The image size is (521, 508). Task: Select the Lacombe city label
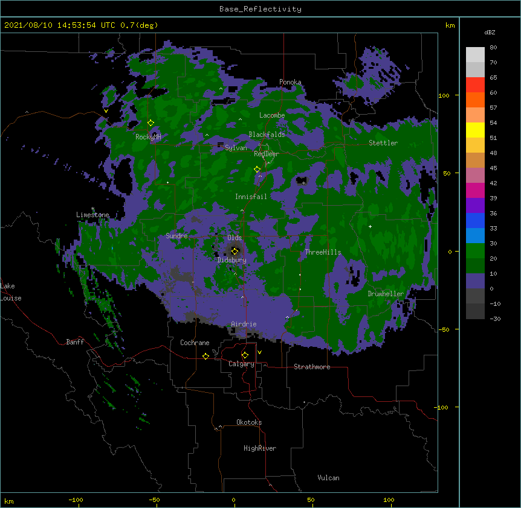272,115
